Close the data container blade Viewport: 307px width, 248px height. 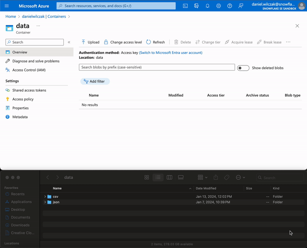297,26
